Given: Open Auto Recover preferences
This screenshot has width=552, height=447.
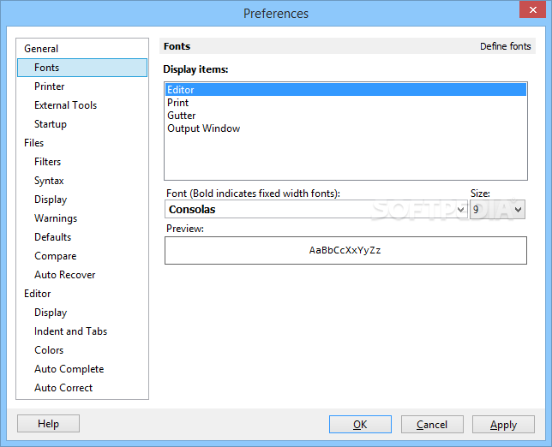Looking at the screenshot, I should [x=65, y=275].
